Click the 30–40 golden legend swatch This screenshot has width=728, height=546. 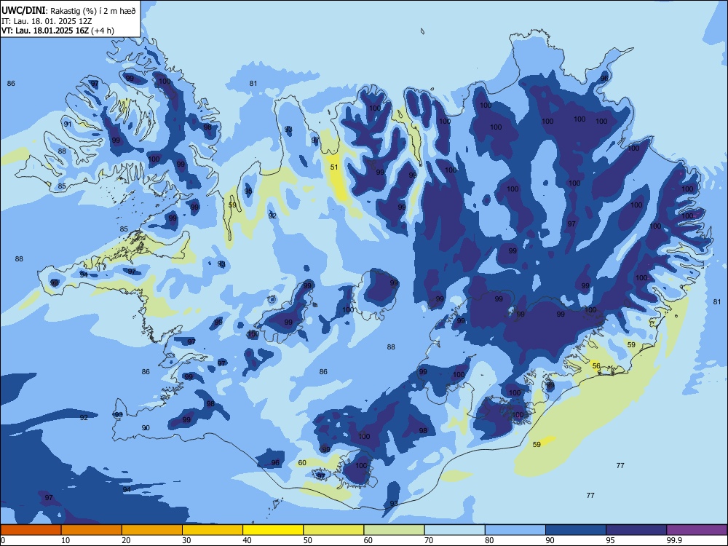213,530
